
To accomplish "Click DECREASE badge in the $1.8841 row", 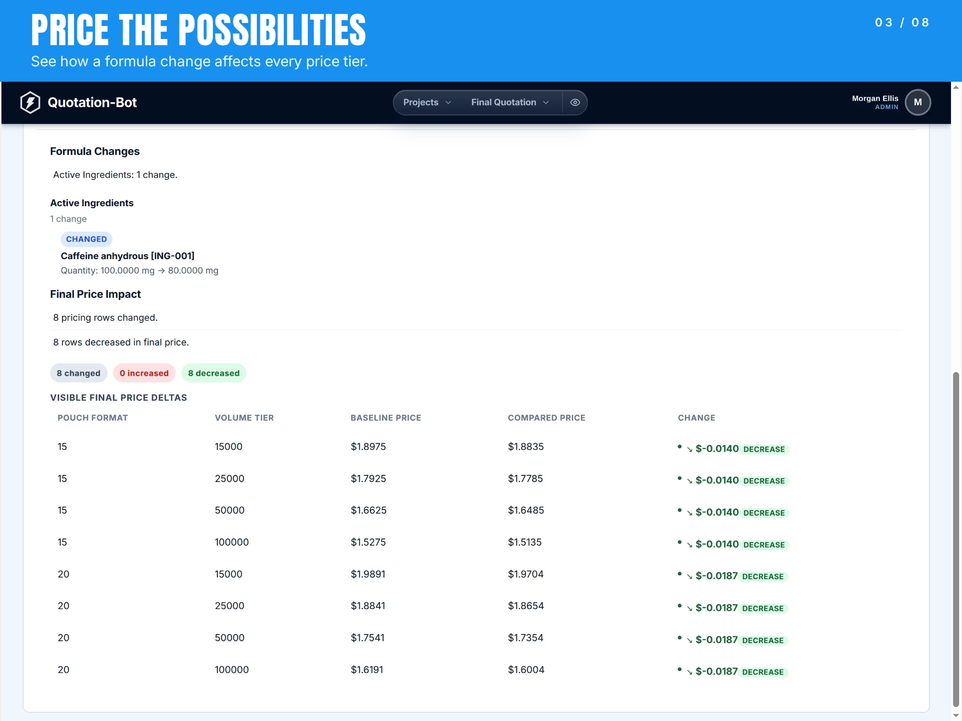I will point(763,609).
